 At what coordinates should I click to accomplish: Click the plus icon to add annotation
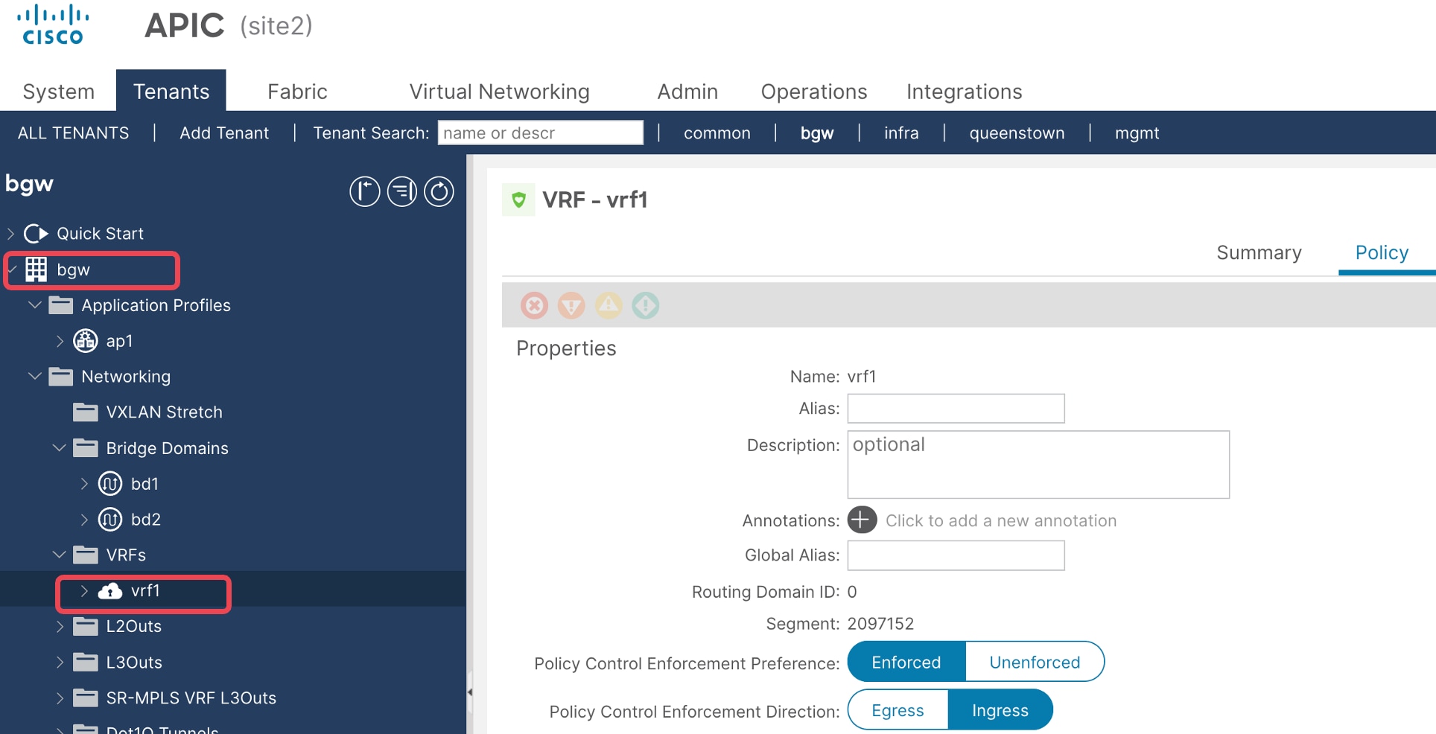pos(862,520)
